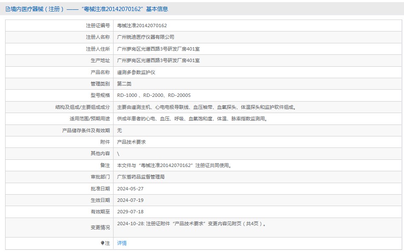Click the 适用范围 intended-use description
The image size is (404, 252).
tap(193, 119)
